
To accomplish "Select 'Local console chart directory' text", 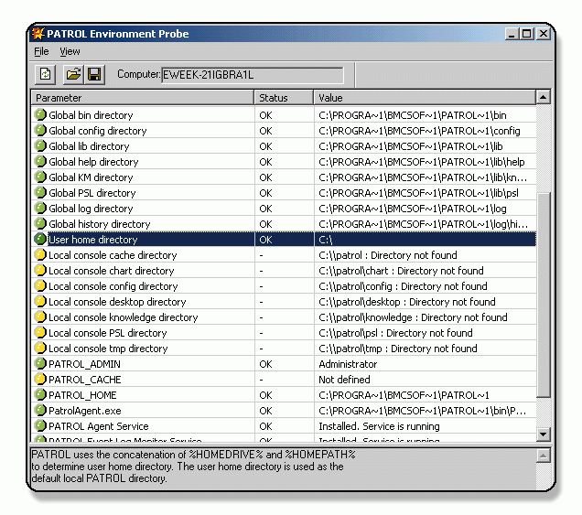I will [112, 271].
